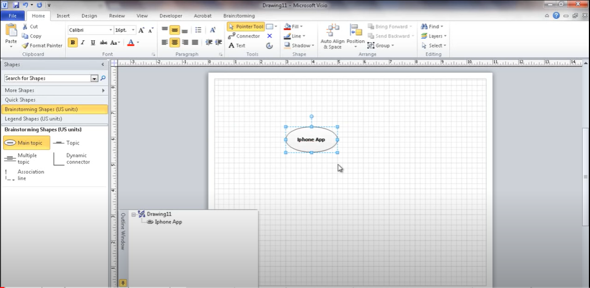This screenshot has height=288, width=590.
Task: Open the font color dropdown arrow
Action: (x=138, y=42)
